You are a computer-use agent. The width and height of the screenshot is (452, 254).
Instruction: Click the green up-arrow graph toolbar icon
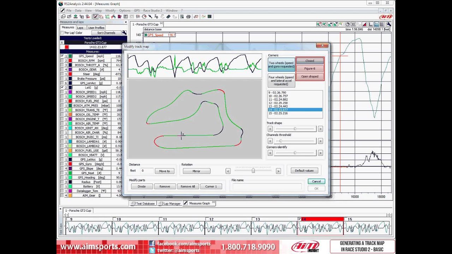pyautogui.click(x=330, y=24)
